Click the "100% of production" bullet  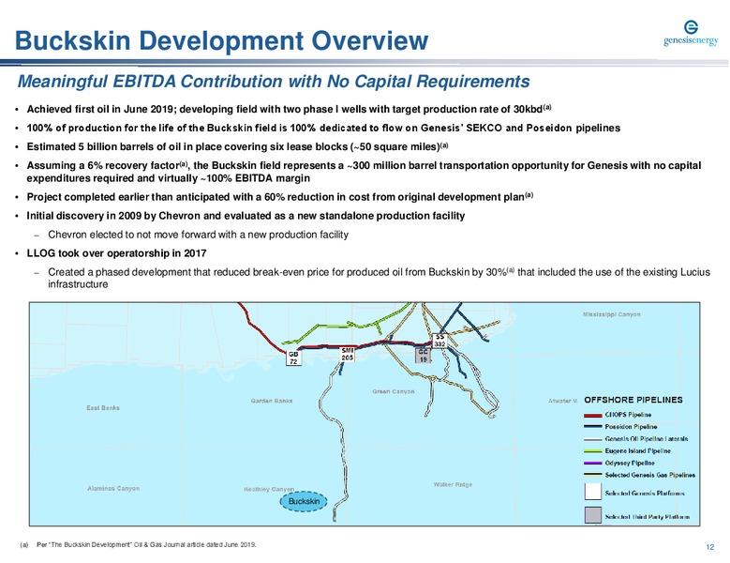coord(323,128)
